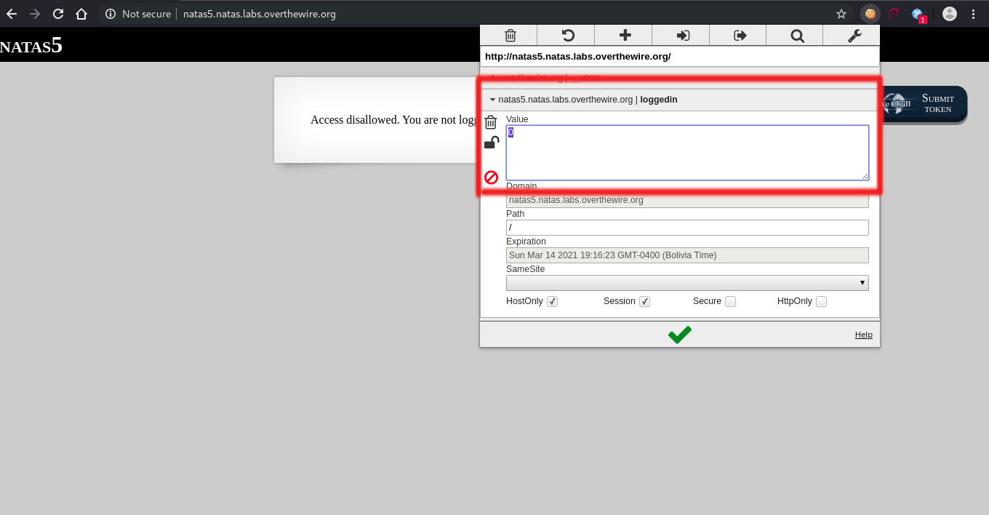The height and width of the screenshot is (515, 989).
Task: Bookmark this page with the star icon
Action: click(x=841, y=14)
